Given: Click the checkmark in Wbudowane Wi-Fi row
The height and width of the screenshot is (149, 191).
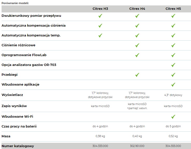Looking at the screenshot, I should tap(173, 117).
